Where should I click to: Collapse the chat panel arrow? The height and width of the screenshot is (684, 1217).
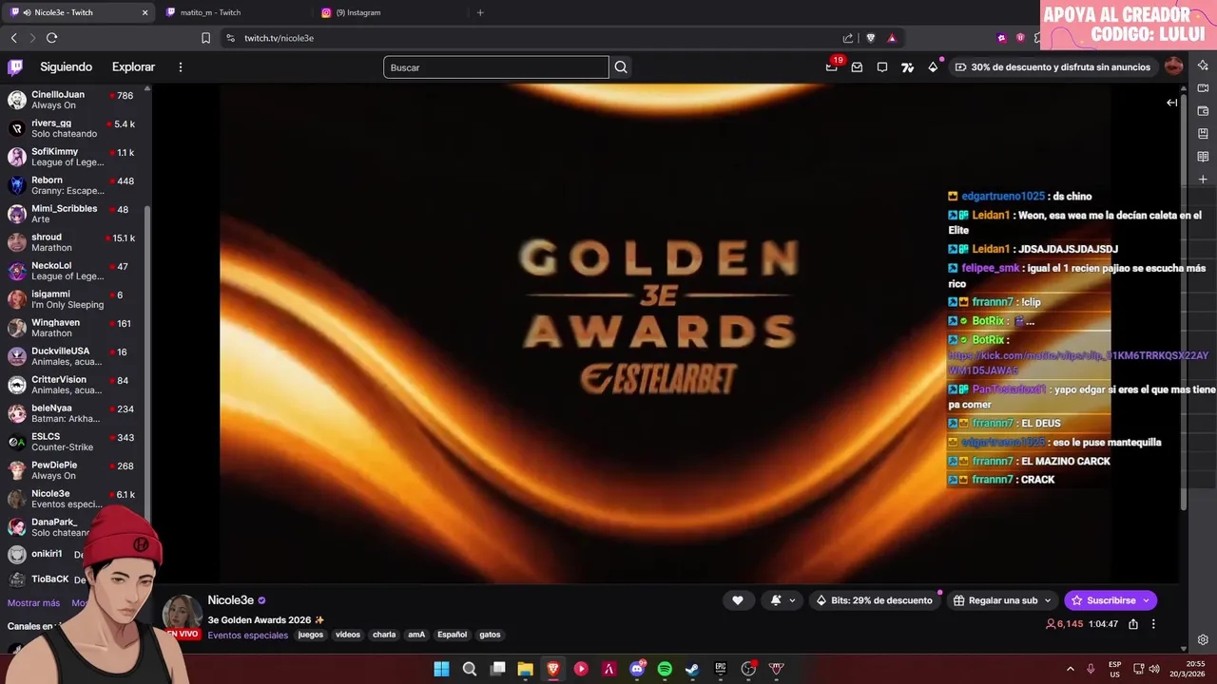click(1171, 103)
